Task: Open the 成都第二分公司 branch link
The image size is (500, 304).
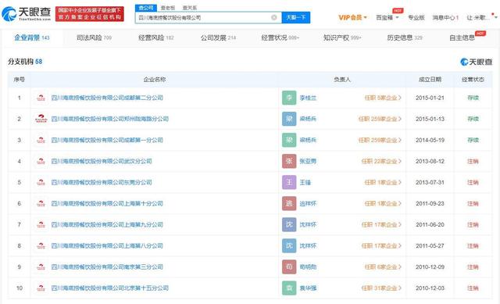Action: pyautogui.click(x=107, y=98)
